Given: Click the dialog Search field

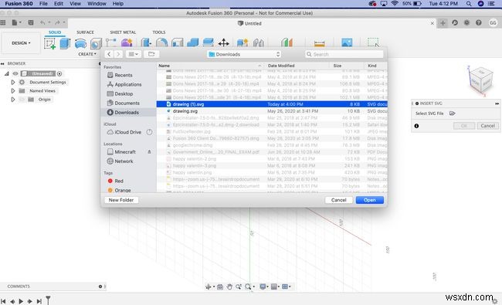Looking at the screenshot, I should [x=344, y=54].
